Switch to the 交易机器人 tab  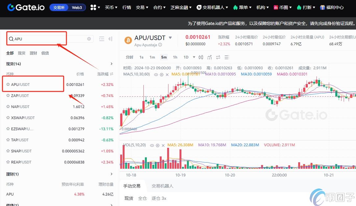[x=162, y=186]
